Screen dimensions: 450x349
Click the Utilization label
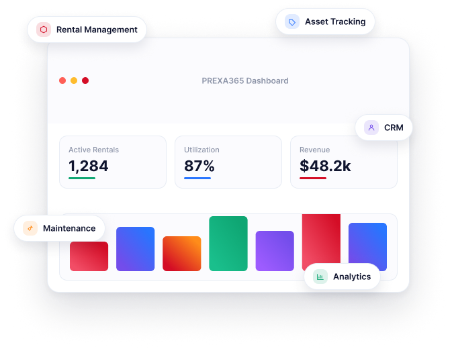coord(201,150)
